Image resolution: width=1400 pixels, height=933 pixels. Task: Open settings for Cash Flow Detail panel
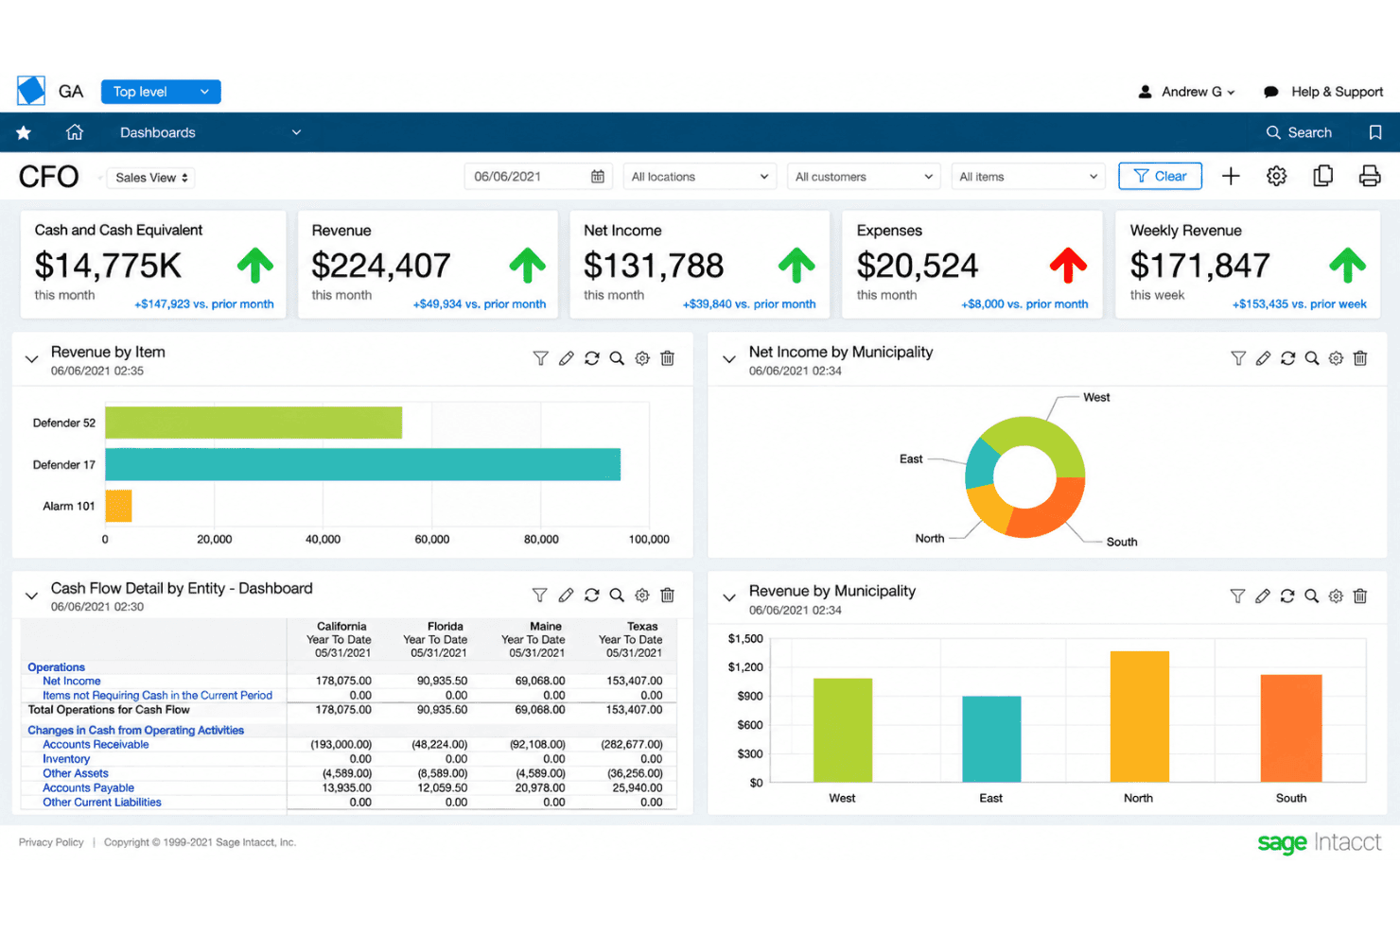tap(642, 595)
